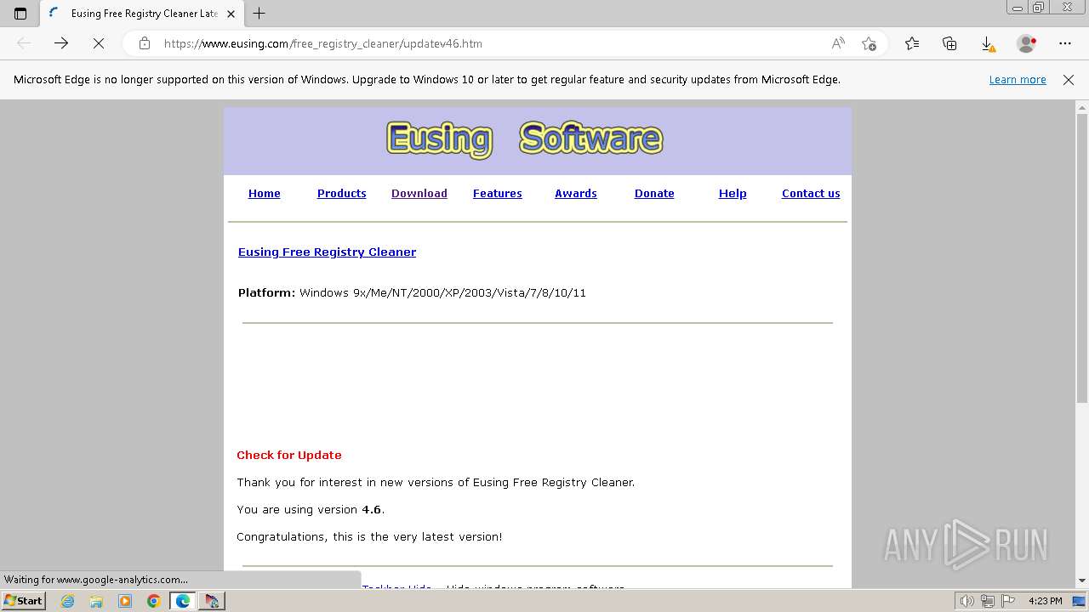Open network status tray icon
The width and height of the screenshot is (1089, 612).
coord(988,601)
